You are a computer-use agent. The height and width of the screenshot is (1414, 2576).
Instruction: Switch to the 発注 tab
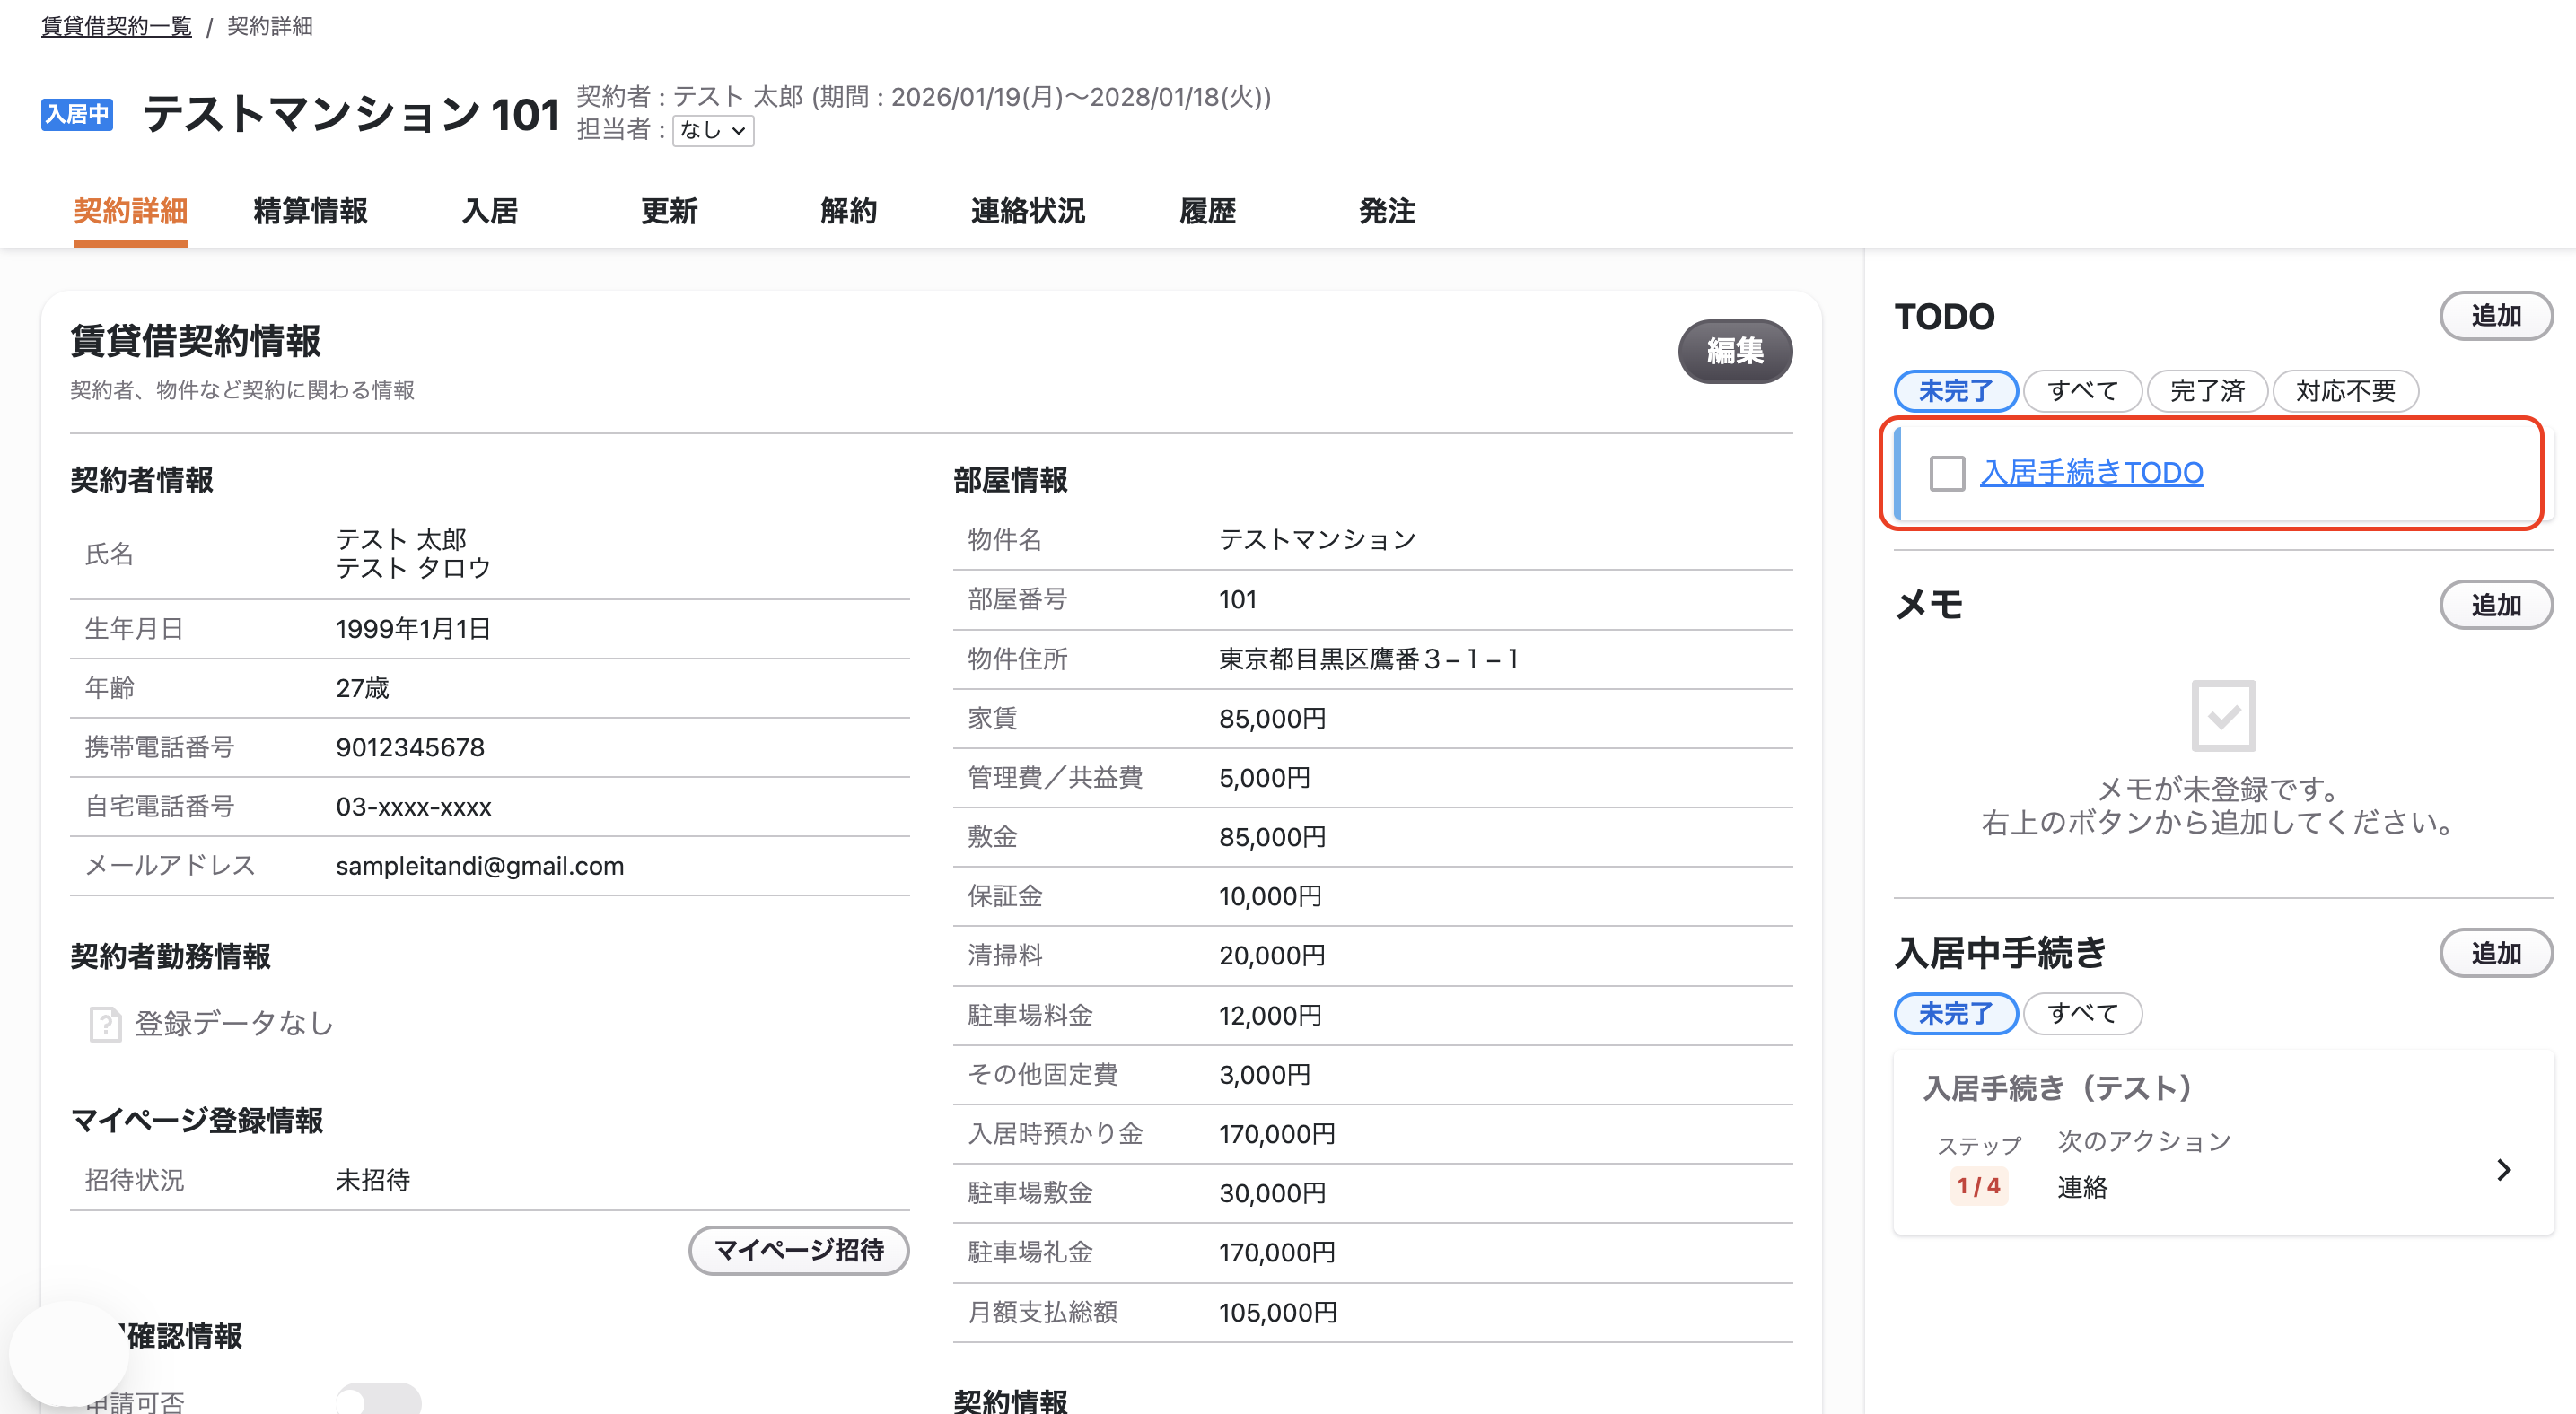(1387, 211)
